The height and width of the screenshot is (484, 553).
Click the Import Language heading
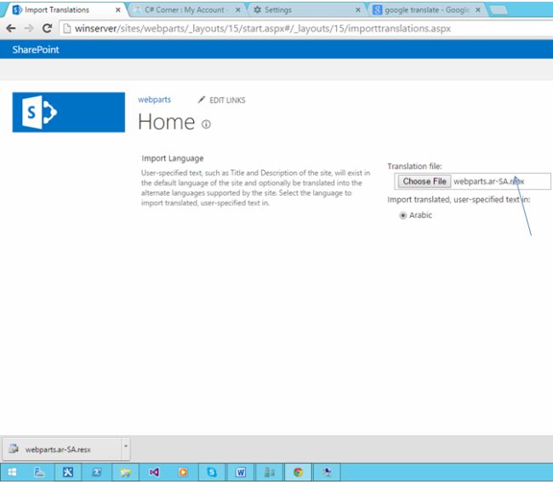click(x=173, y=158)
